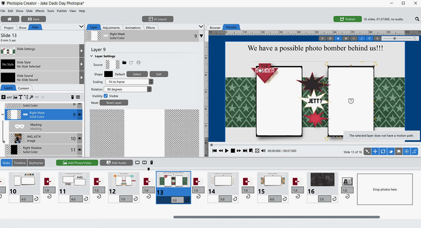Click the Add Audio button
Viewport: 421px width, 228px height.
tap(116, 163)
